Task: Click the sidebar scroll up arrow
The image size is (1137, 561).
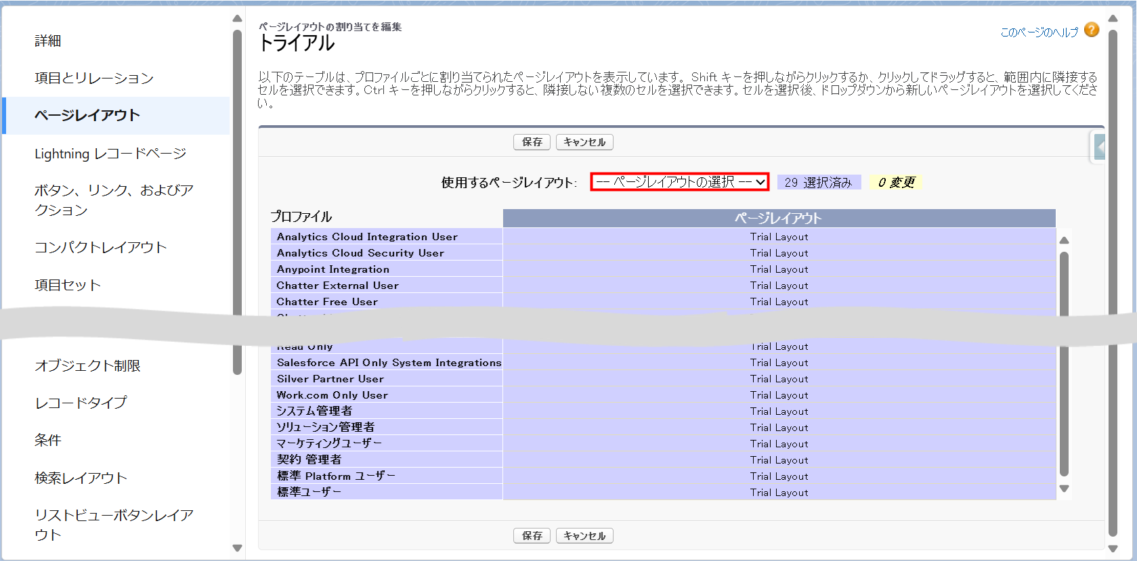Action: point(237,18)
